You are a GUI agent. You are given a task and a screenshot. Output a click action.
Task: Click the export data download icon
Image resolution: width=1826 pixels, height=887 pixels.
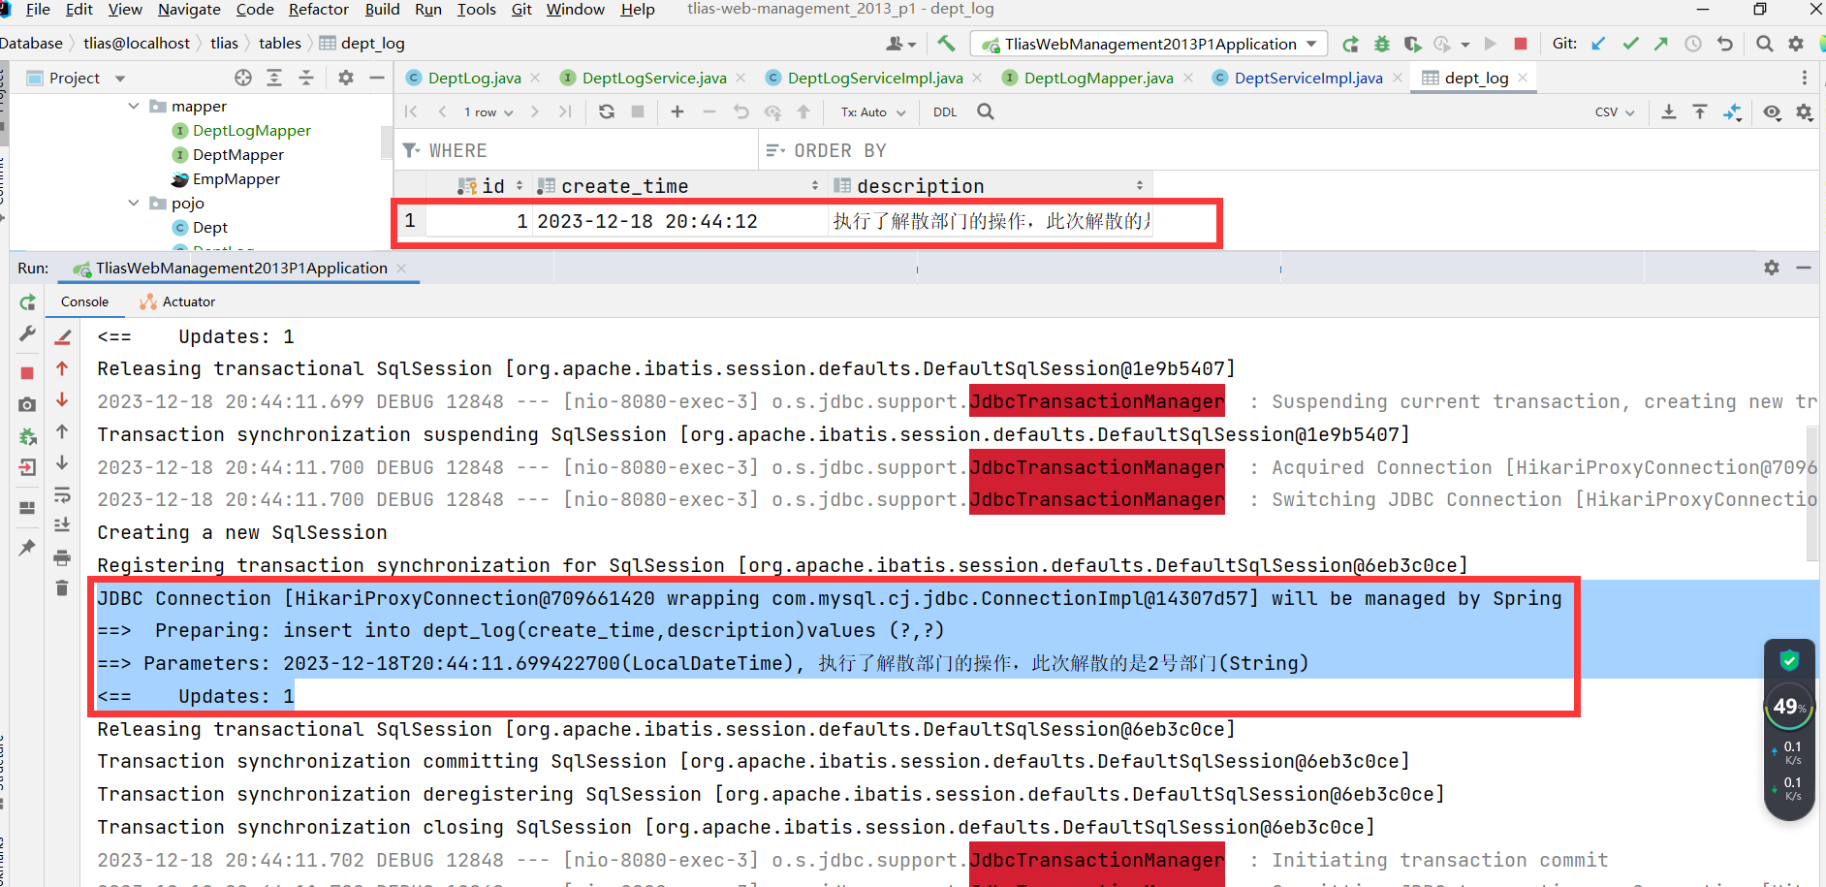tap(1669, 111)
